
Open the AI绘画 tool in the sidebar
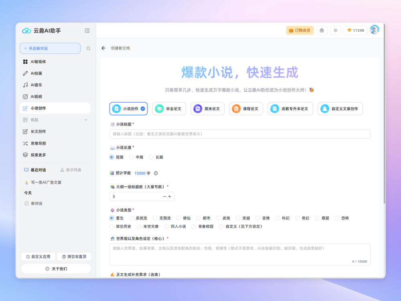coord(36,73)
